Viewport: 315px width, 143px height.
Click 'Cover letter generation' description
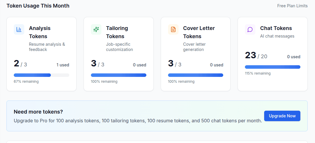(x=194, y=47)
